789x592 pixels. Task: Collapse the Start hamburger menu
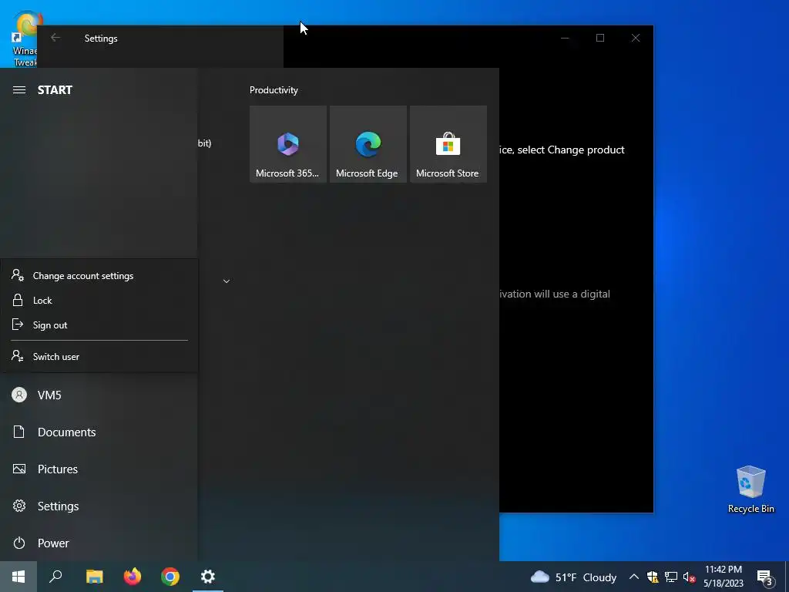click(x=19, y=90)
